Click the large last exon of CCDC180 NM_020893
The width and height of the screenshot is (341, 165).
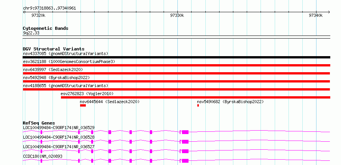pos(185,161)
